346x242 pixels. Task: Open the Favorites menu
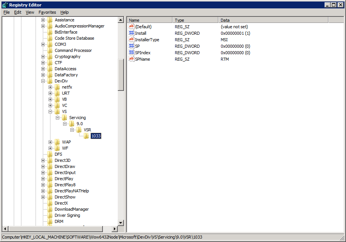click(47, 12)
